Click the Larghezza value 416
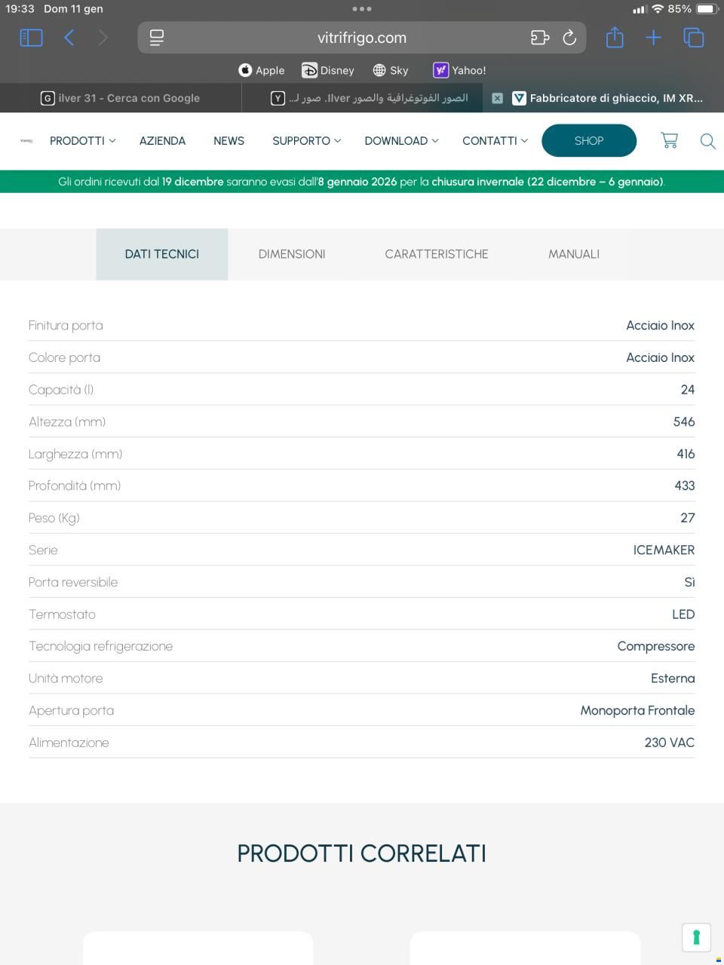 [x=686, y=454]
